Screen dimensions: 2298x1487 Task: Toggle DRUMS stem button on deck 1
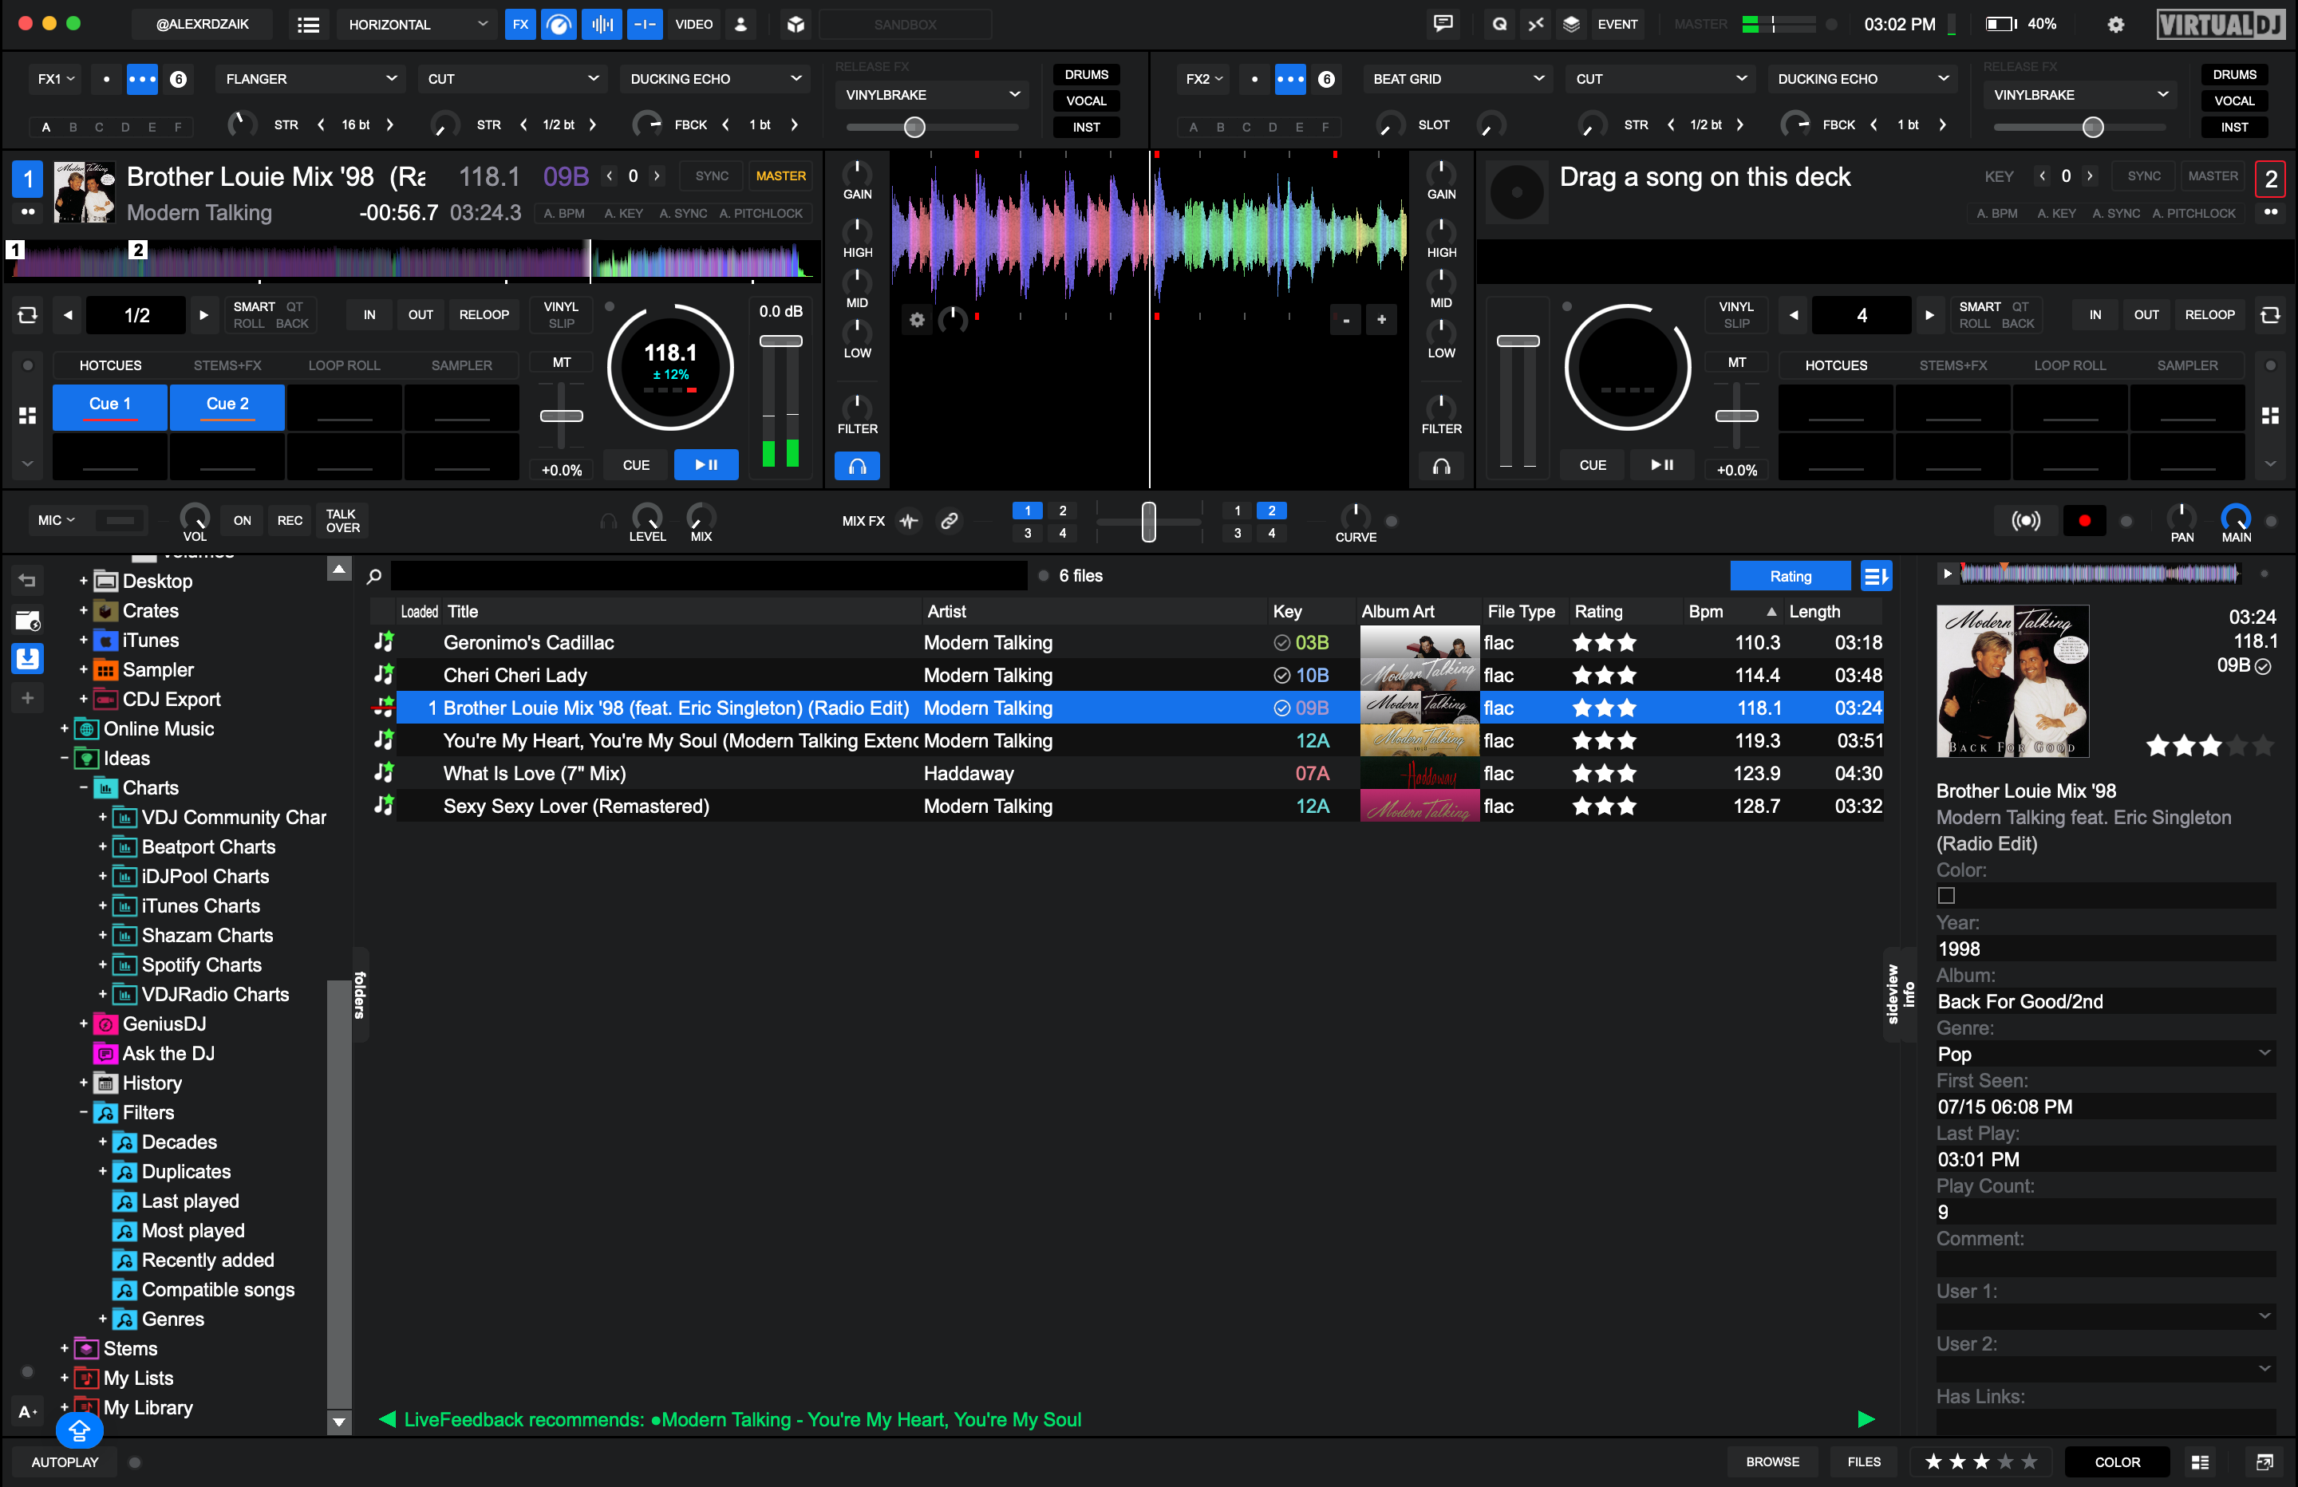[1085, 74]
